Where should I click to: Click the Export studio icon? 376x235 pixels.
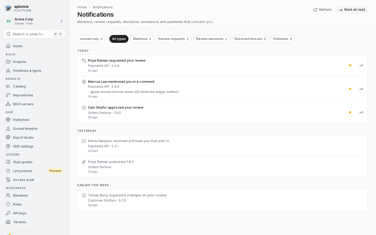[8, 137]
